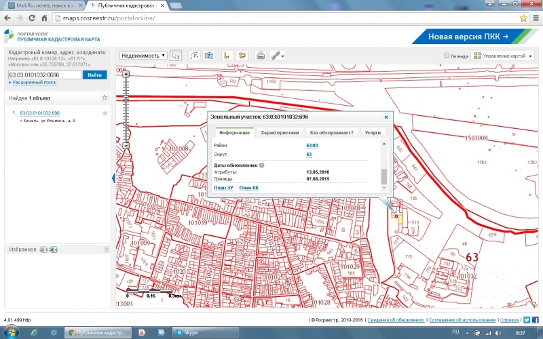Viewport: 543px width, 339px height.
Task: Click the zoom out minus button on map
Action: tap(126, 146)
